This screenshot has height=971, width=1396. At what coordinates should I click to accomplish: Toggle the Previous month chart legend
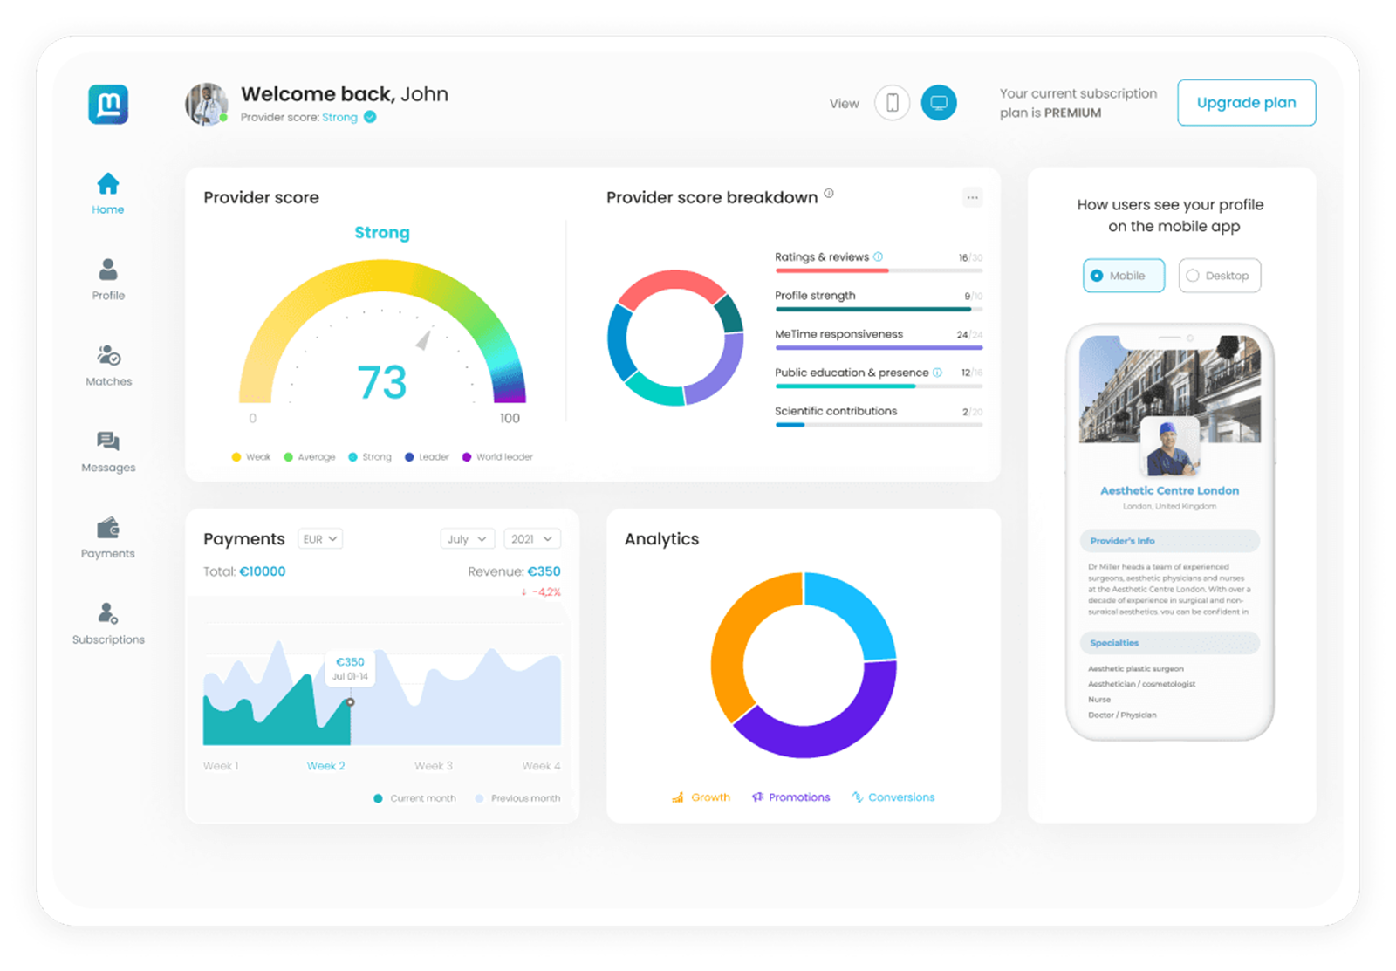click(517, 798)
